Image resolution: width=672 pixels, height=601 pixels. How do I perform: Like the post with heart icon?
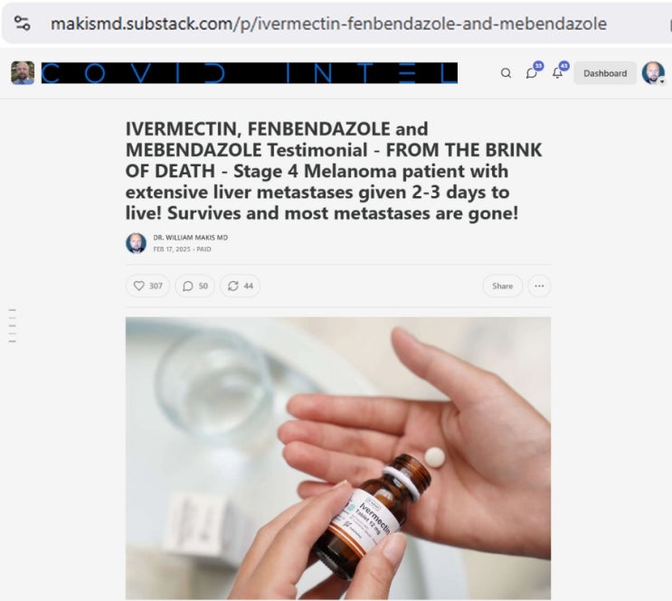[147, 286]
